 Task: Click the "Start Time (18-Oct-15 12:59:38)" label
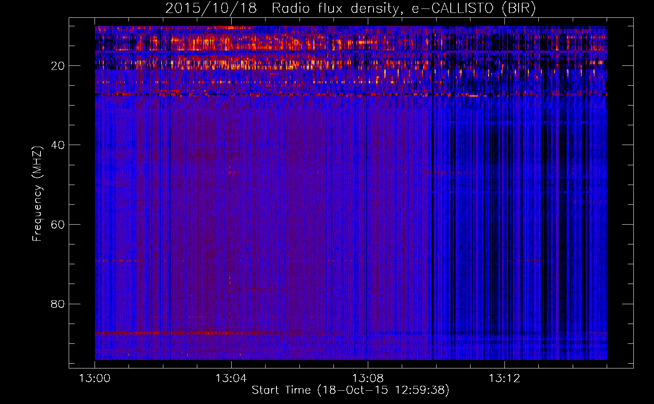point(350,390)
